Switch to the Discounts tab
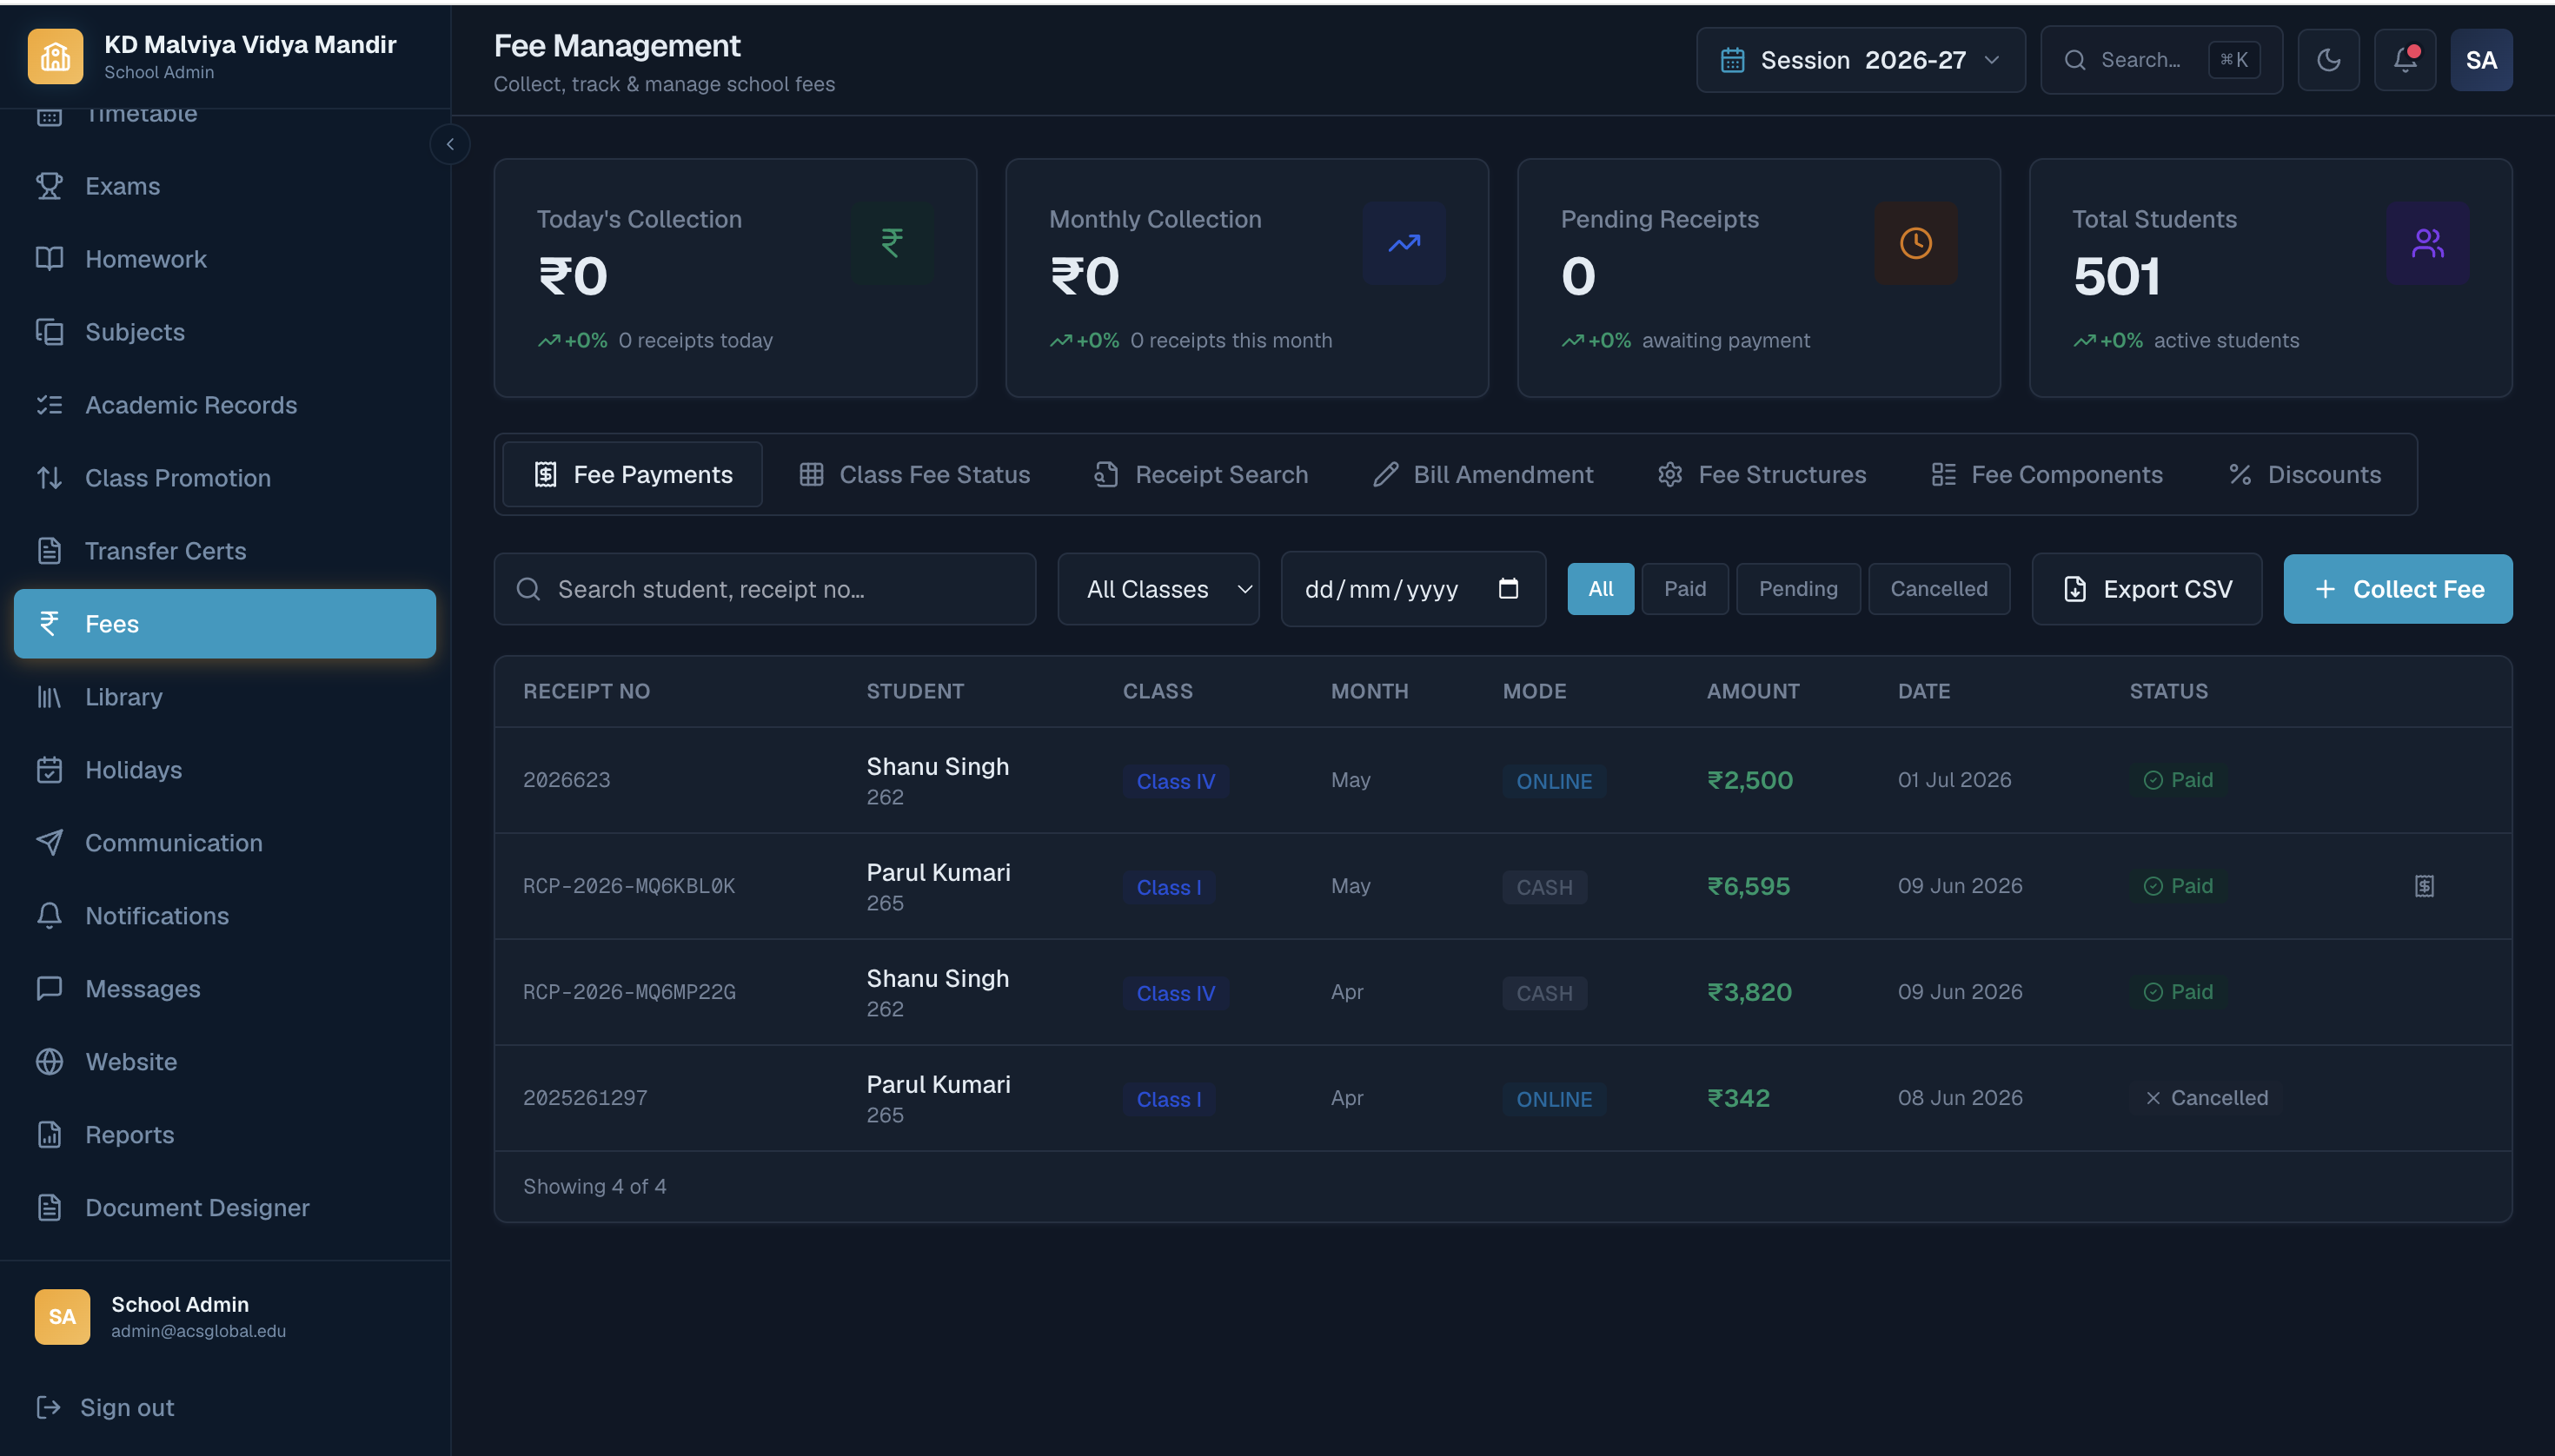2555x1456 pixels. 2305,475
